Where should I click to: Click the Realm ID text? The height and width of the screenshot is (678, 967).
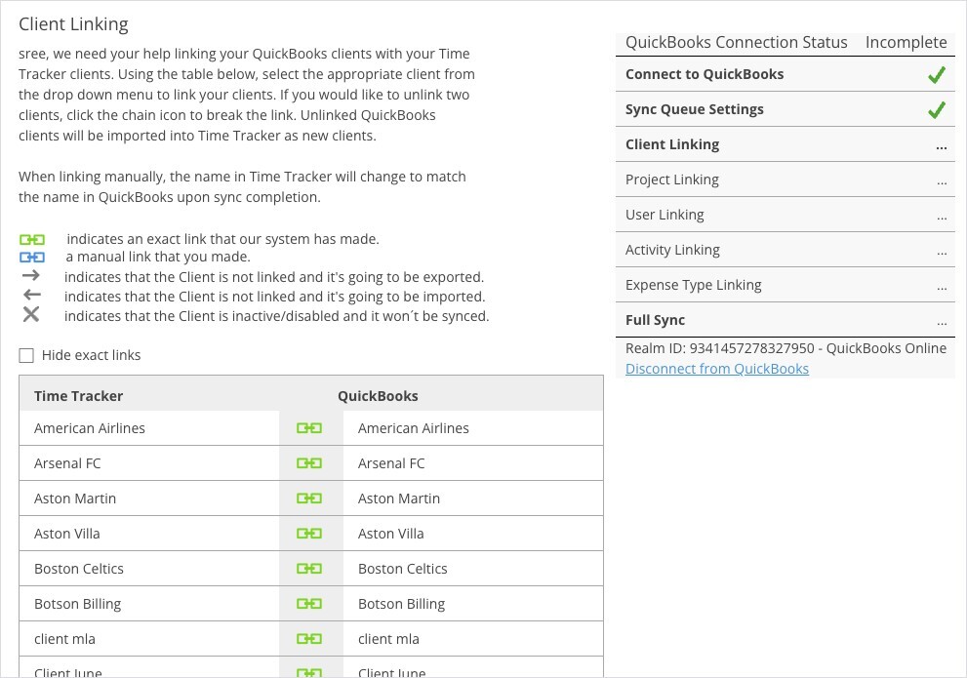pyautogui.click(x=786, y=348)
